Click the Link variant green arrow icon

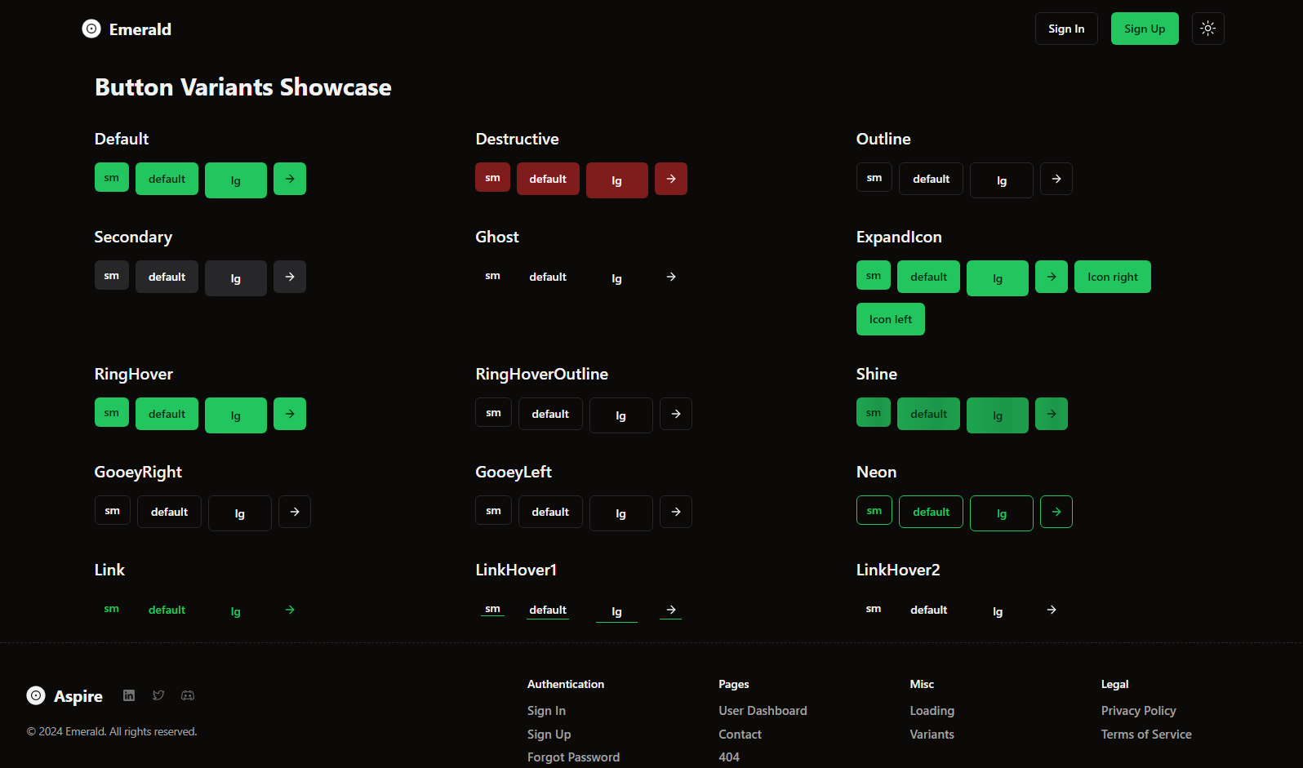click(x=290, y=610)
